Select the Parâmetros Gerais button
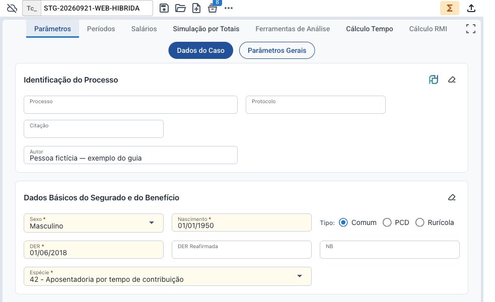 [277, 50]
